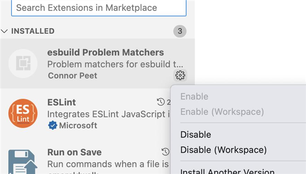
Task: Select Disable from the context menu
Action: (x=196, y=135)
